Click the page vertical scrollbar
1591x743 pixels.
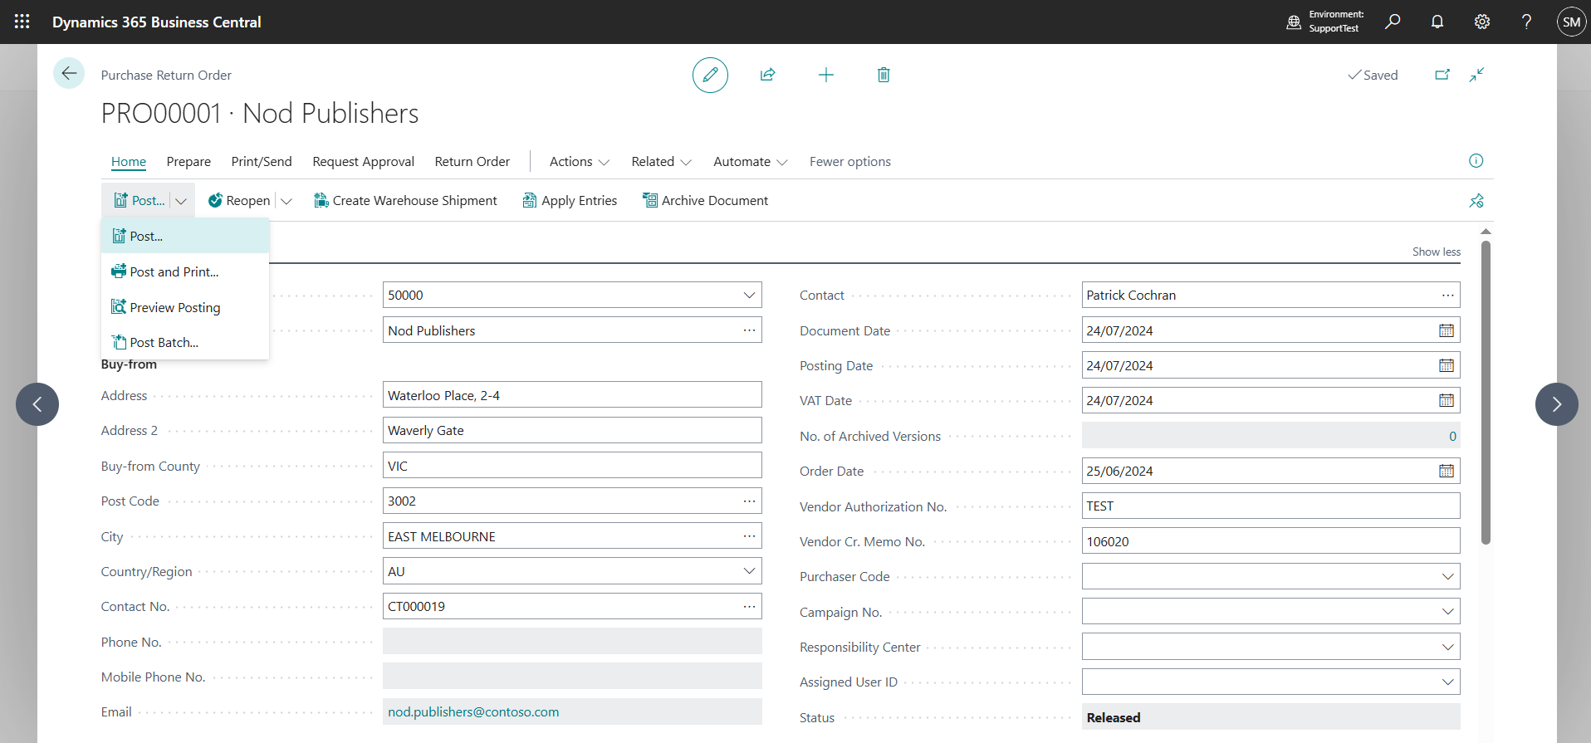click(x=1486, y=392)
